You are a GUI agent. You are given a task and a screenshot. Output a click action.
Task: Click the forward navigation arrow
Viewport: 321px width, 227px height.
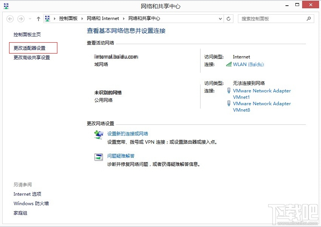pyautogui.click(x=21, y=19)
